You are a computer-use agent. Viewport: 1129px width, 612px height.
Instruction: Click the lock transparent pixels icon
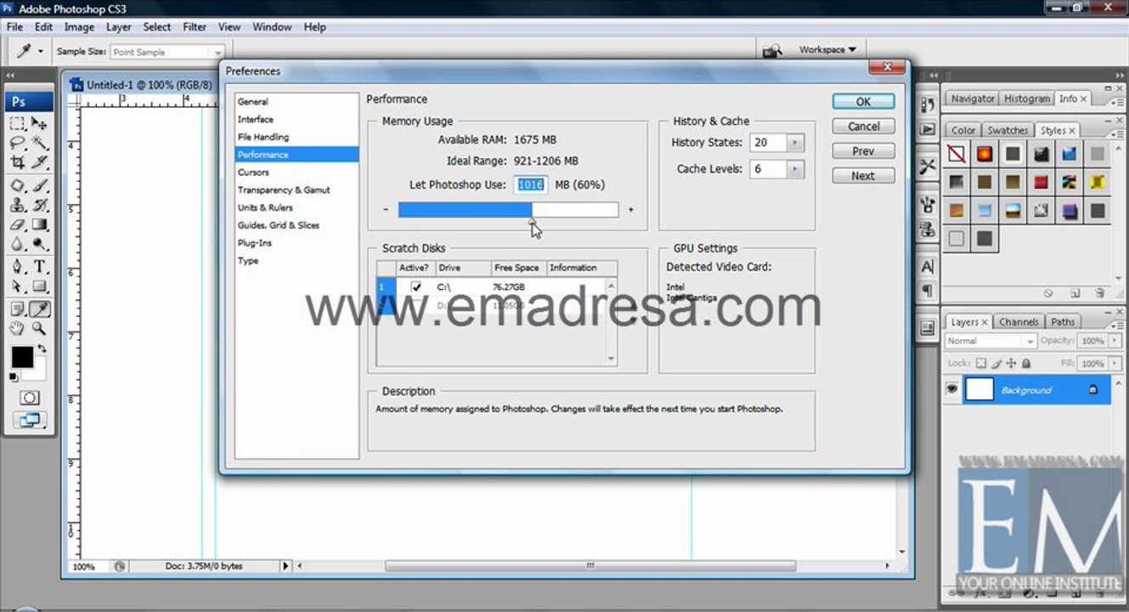click(x=980, y=363)
